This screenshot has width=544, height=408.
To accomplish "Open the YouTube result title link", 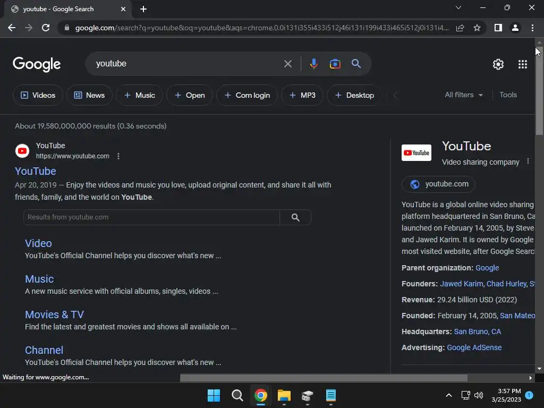I will click(36, 171).
